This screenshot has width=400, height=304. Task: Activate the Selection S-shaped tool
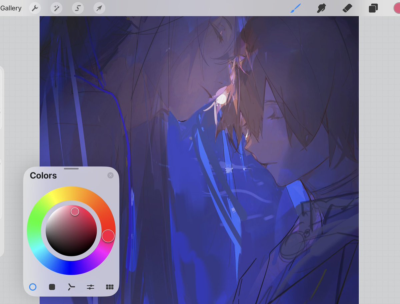tap(78, 8)
